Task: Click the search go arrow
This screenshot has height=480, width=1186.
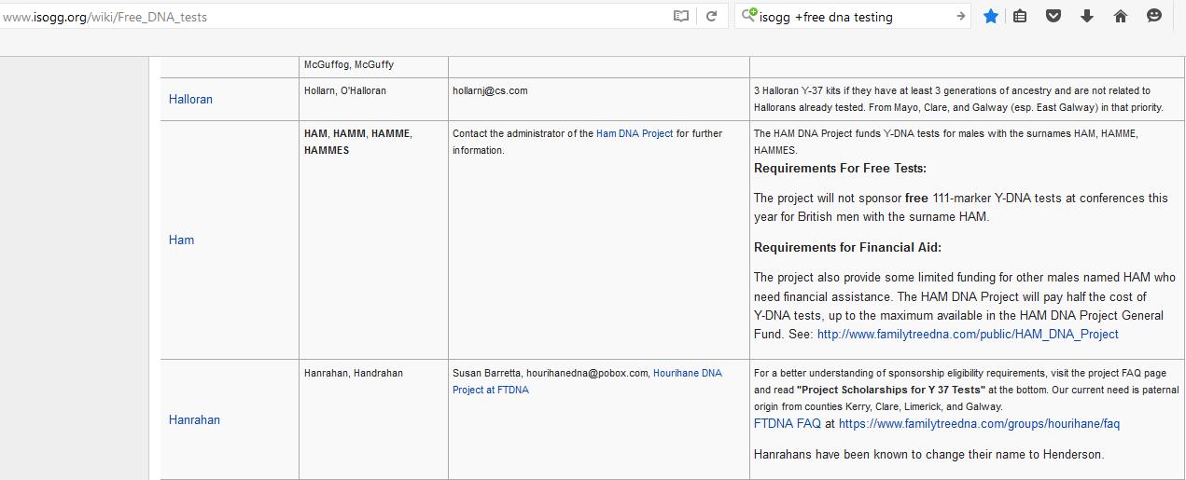Action: coord(961,16)
